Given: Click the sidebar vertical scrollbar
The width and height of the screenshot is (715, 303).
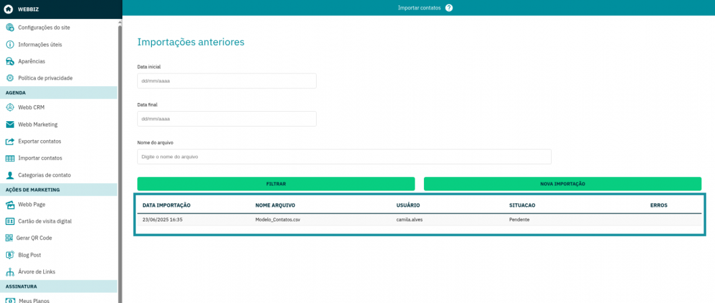Looking at the screenshot, I should coord(120,162).
